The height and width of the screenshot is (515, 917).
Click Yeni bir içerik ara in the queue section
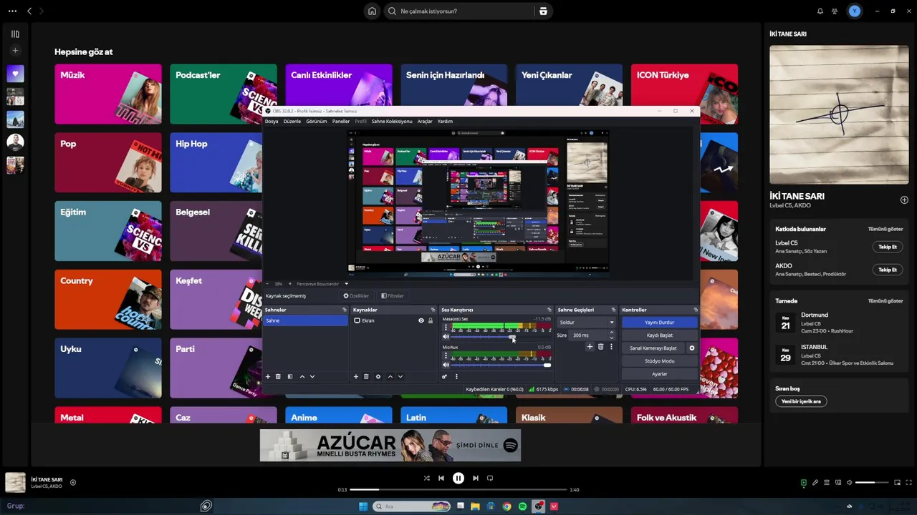click(x=801, y=401)
